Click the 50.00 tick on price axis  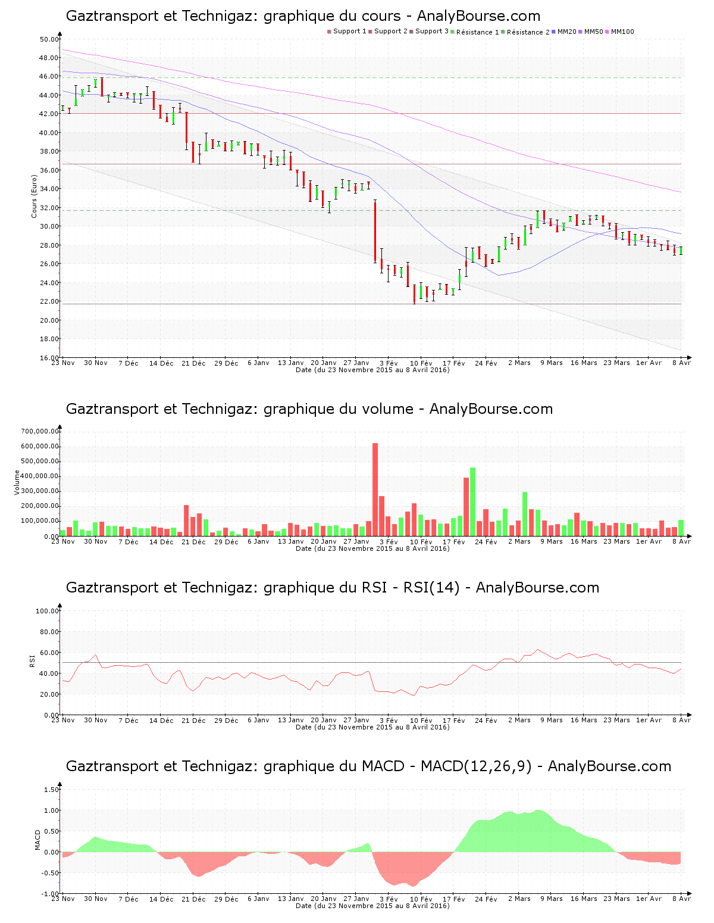[x=49, y=39]
